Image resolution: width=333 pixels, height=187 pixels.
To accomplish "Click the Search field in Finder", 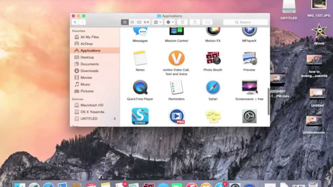I will (245, 22).
